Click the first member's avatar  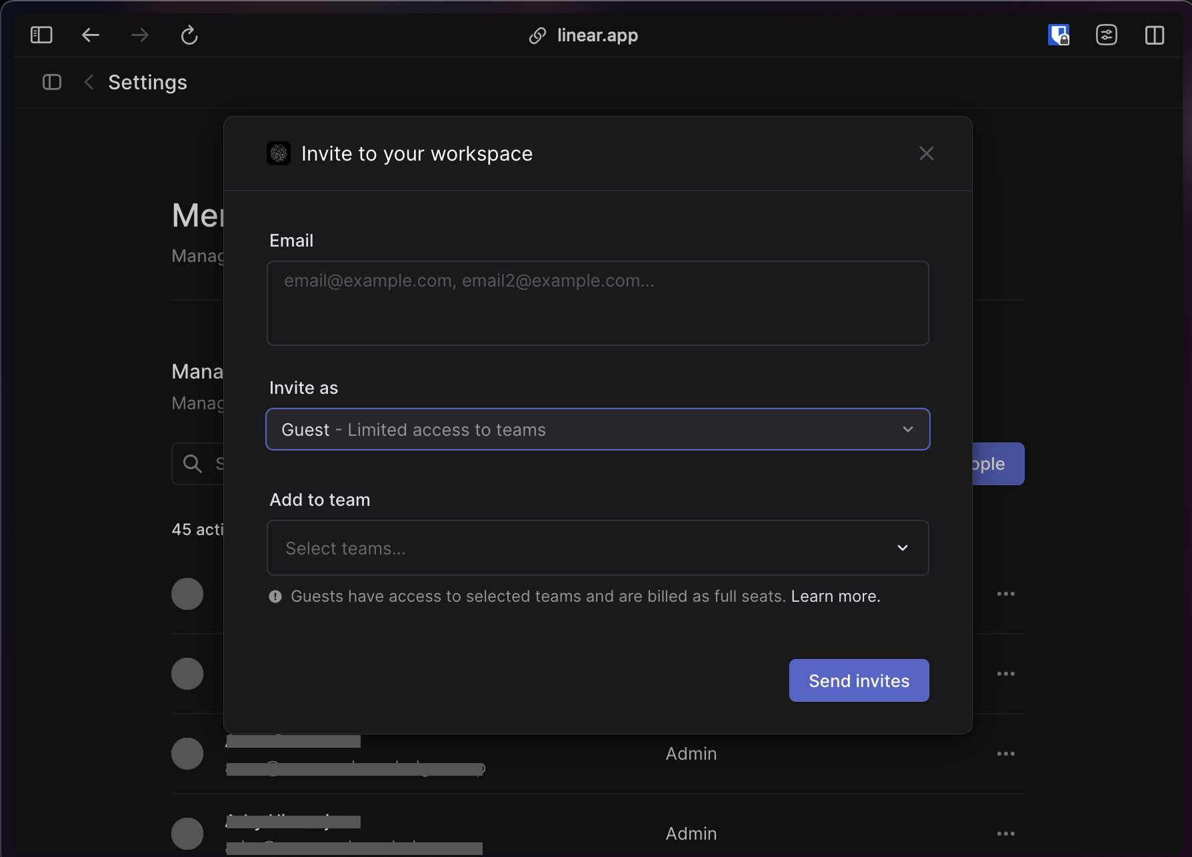187,594
